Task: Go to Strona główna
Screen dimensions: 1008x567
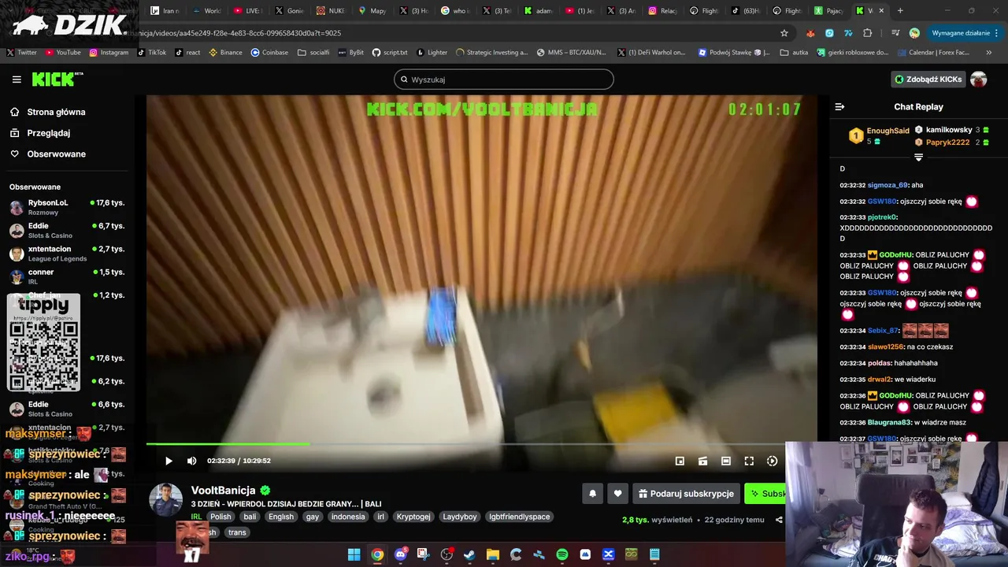Action: pyautogui.click(x=56, y=112)
